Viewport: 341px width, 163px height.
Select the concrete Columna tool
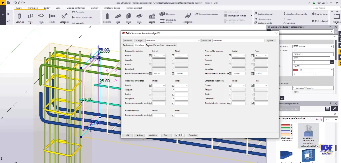[x=107, y=18]
